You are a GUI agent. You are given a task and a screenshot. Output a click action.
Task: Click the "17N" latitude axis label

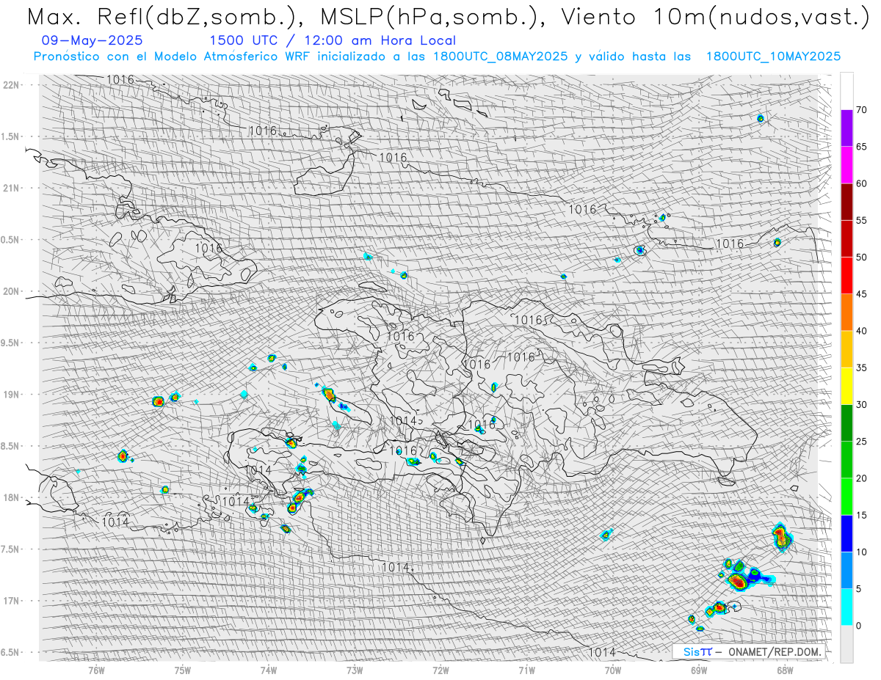(11, 601)
